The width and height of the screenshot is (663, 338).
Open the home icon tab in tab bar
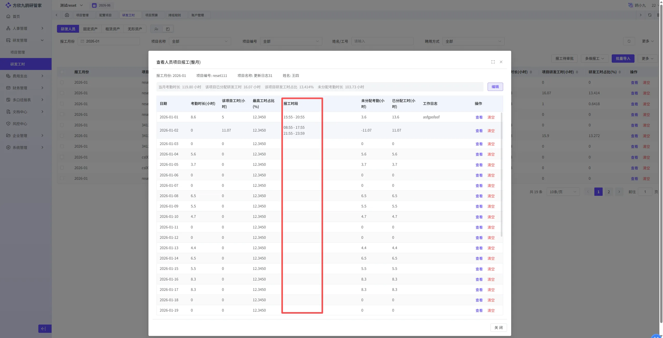click(x=67, y=15)
